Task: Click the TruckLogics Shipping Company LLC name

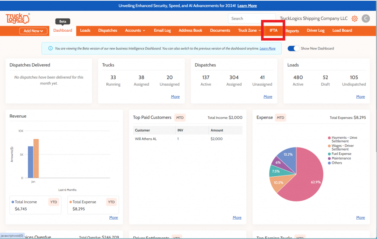Action: click(x=314, y=18)
